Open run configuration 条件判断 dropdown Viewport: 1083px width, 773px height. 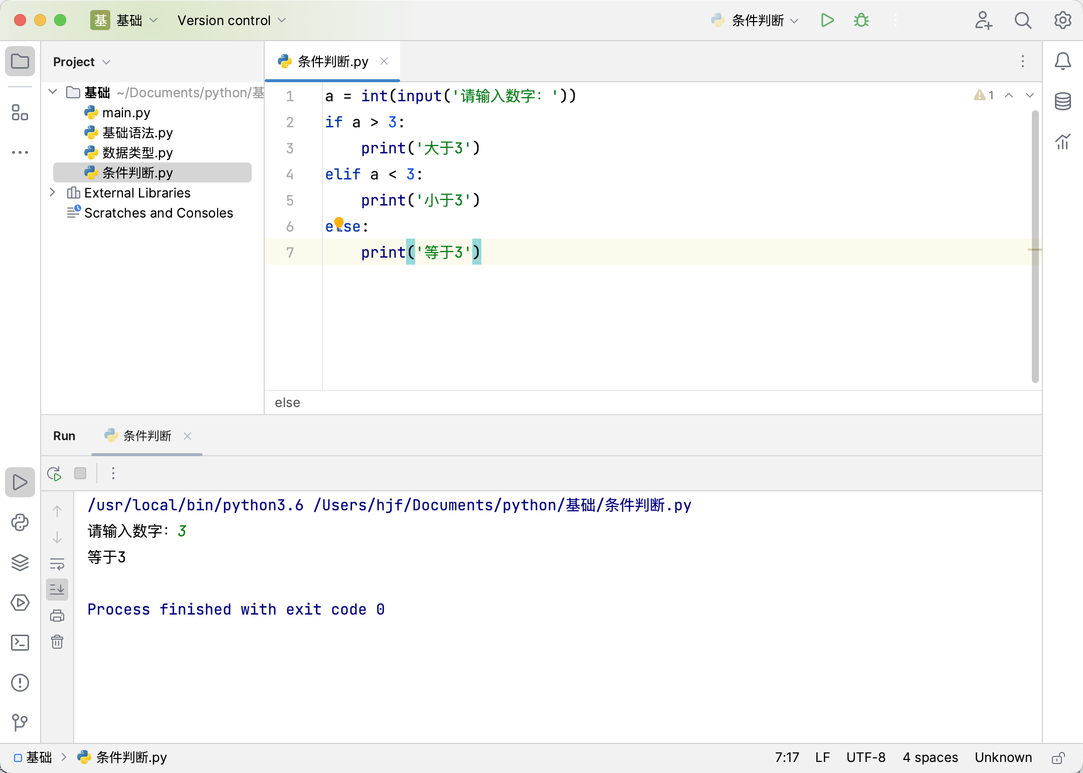755,21
